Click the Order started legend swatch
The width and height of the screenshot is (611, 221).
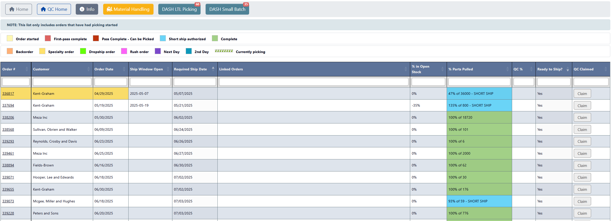coord(10,38)
